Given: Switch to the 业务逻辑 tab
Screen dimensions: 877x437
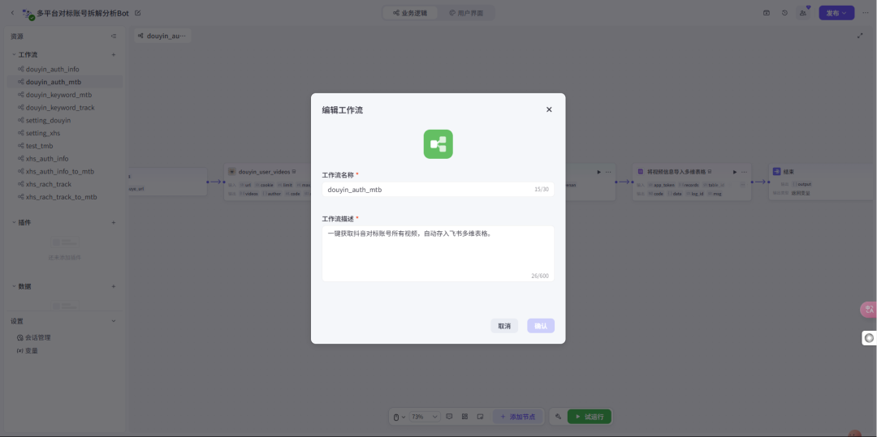Looking at the screenshot, I should (x=410, y=13).
